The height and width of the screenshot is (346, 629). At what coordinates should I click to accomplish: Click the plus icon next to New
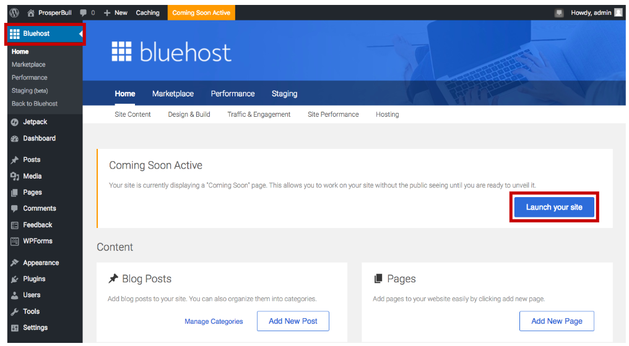coord(107,13)
